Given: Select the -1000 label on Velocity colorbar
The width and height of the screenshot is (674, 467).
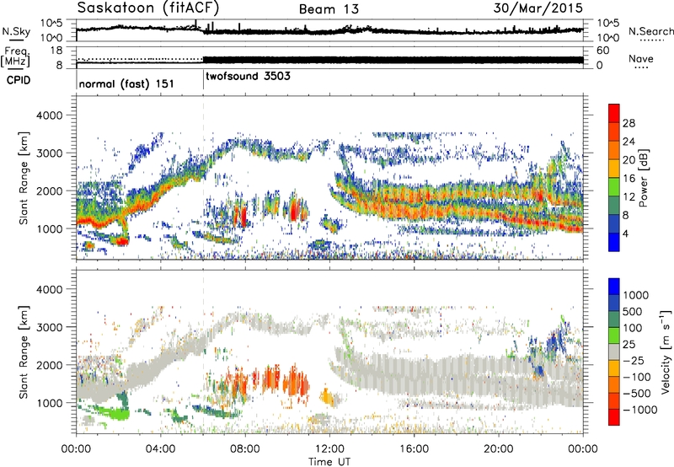Looking at the screenshot, I should 640,410.
